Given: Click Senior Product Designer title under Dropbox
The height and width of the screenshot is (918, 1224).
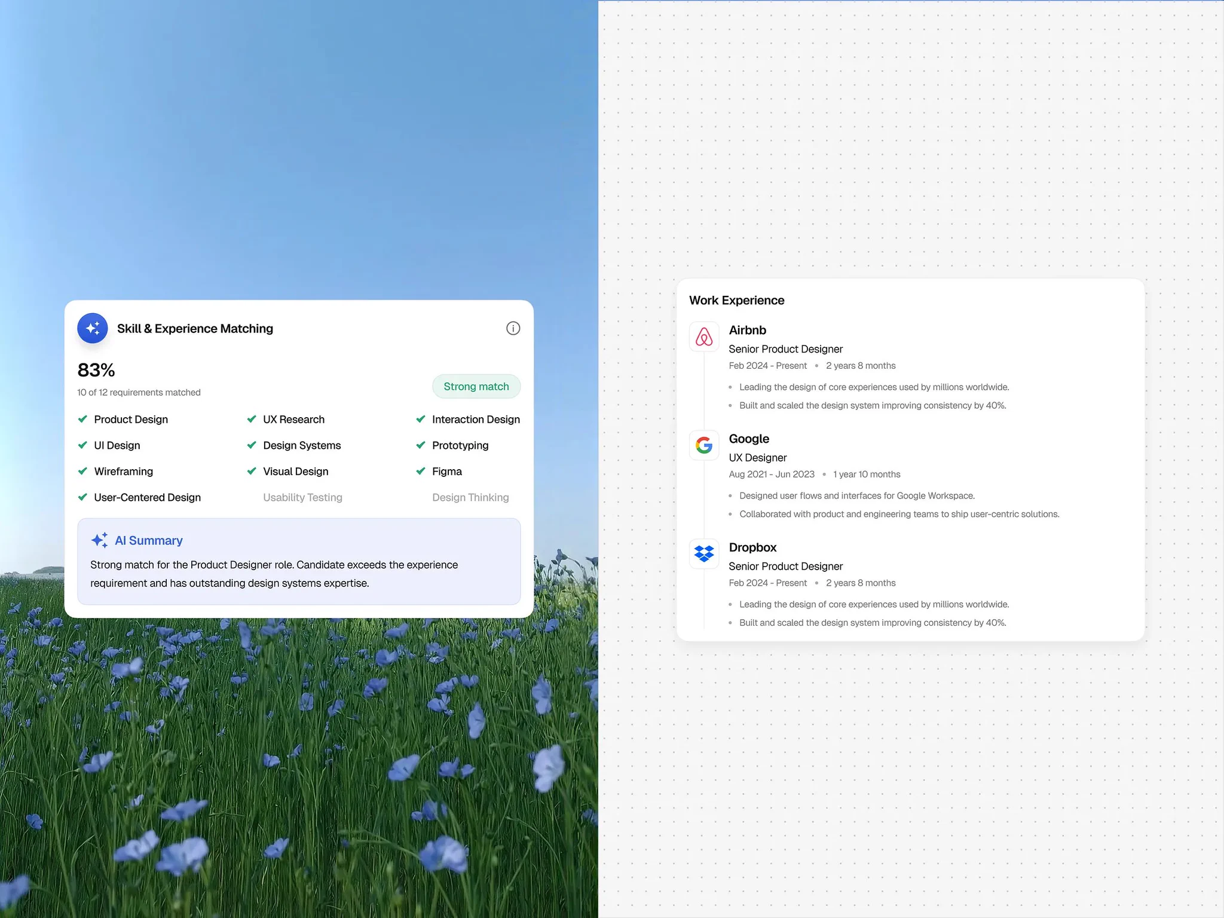Looking at the screenshot, I should click(x=785, y=567).
